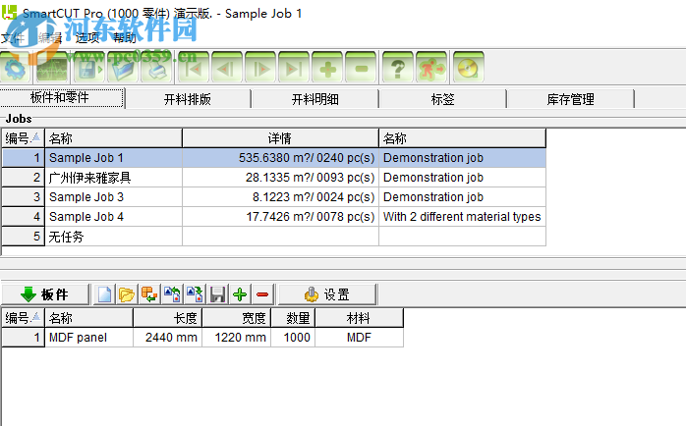Click the yellow open folder icon in panel toolbar
Viewport: 686px width, 426px height.
[127, 294]
